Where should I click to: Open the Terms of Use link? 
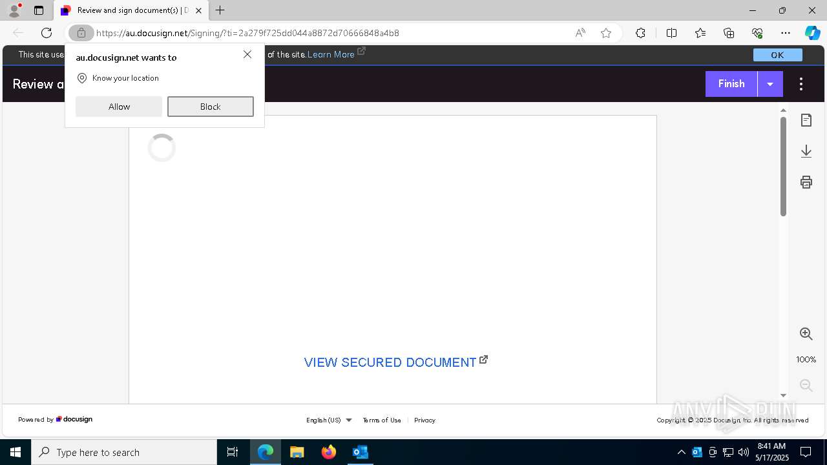pos(382,420)
